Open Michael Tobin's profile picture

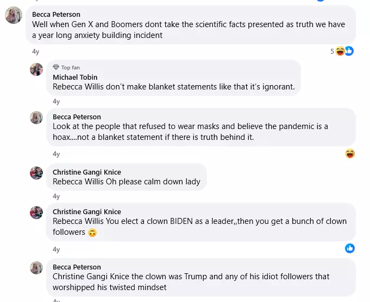point(36,69)
